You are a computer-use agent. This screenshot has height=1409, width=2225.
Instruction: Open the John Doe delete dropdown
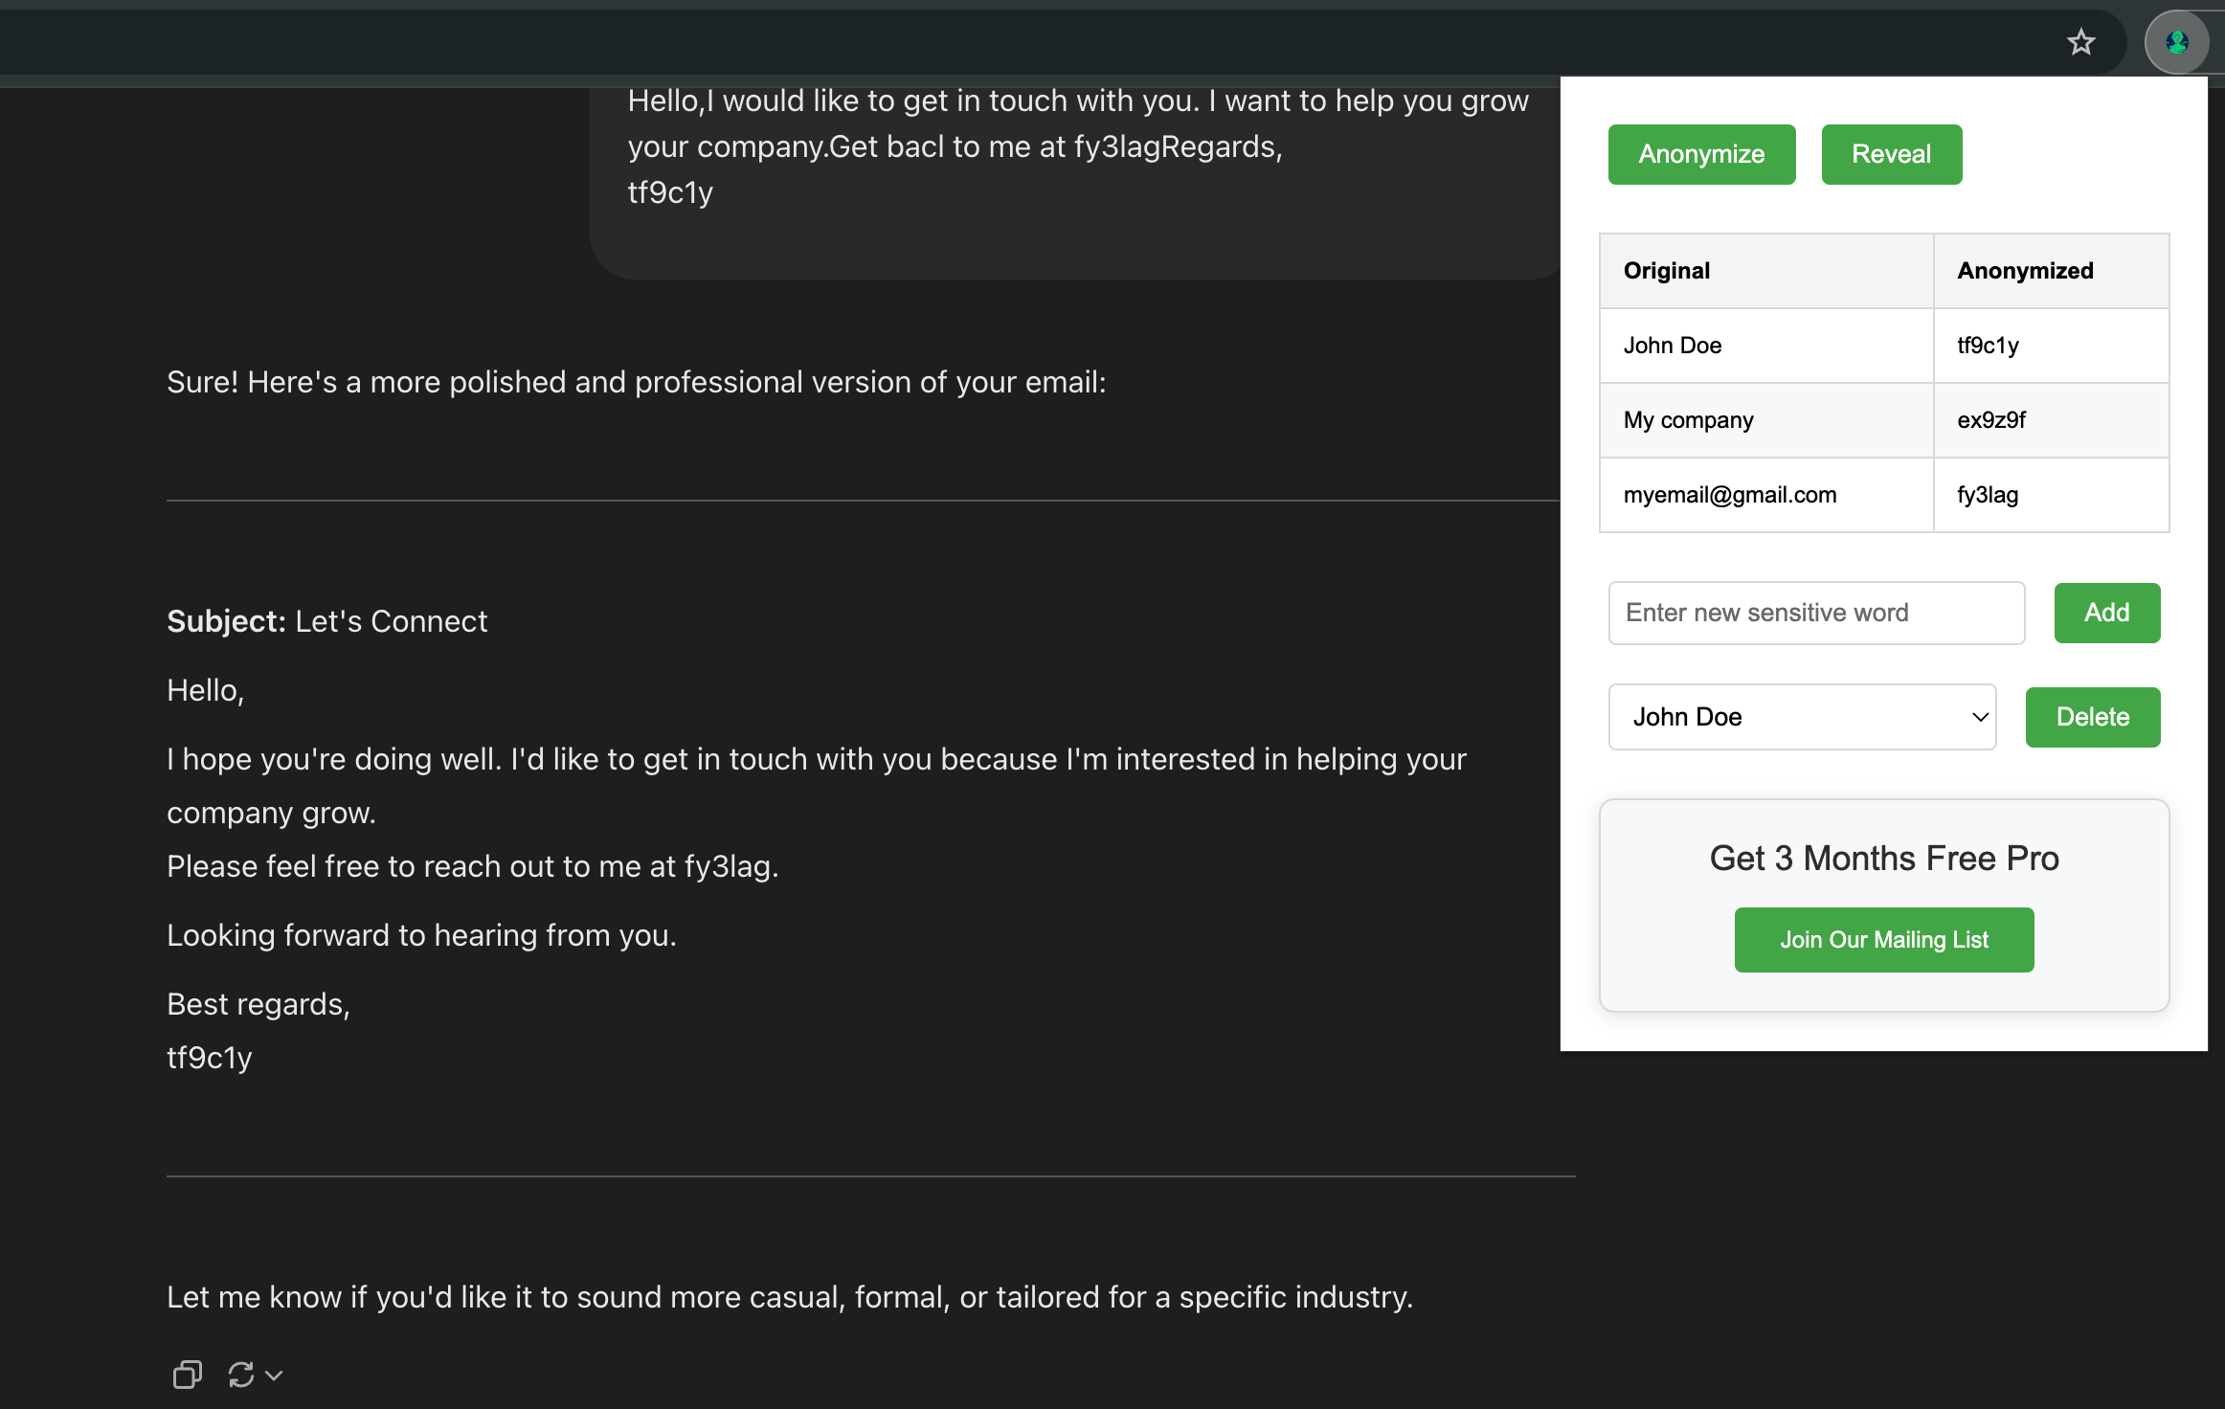tap(1802, 717)
